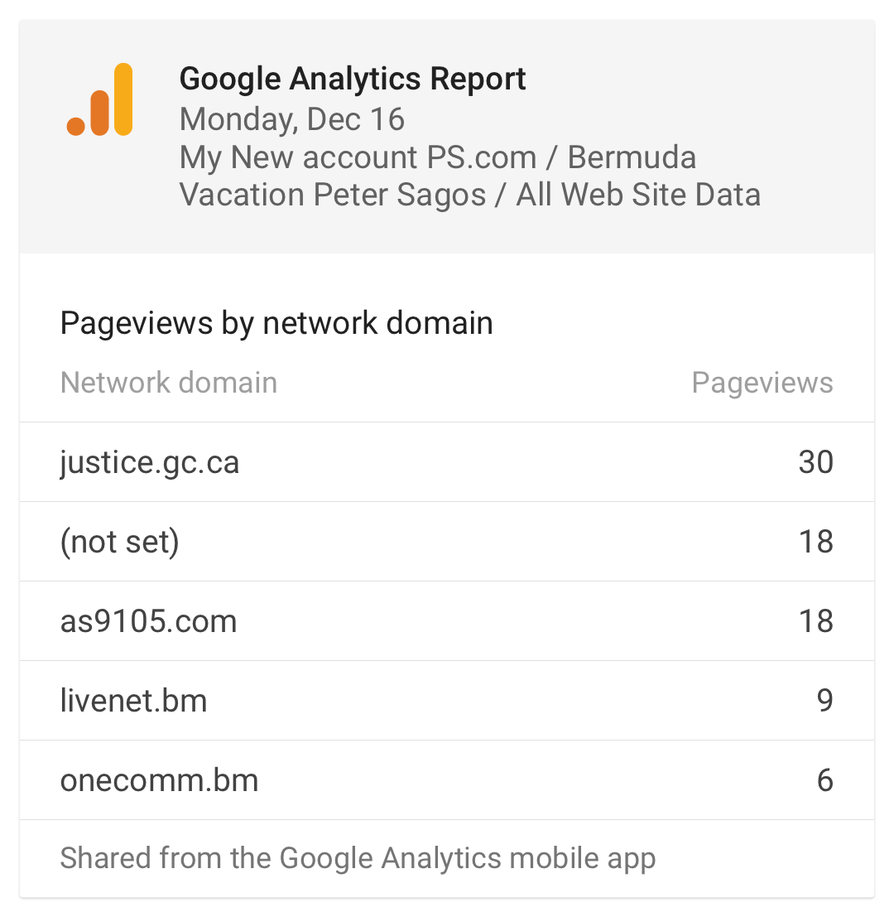The height and width of the screenshot is (917, 894).
Task: Click the Pageviews column header
Action: tap(762, 384)
